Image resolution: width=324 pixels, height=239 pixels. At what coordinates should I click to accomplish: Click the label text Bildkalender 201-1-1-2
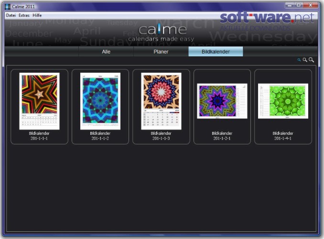(x=100, y=136)
